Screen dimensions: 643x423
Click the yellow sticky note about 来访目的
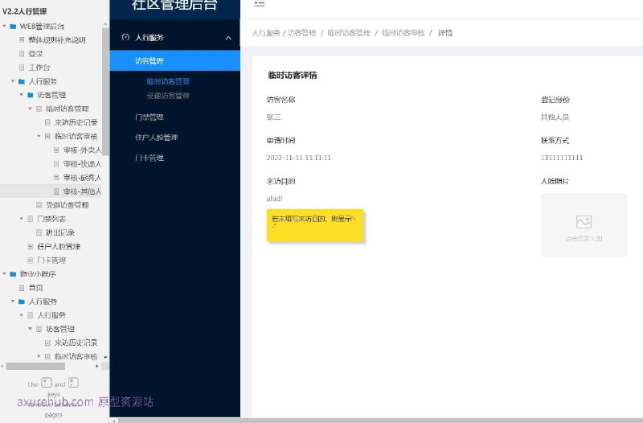(x=315, y=225)
